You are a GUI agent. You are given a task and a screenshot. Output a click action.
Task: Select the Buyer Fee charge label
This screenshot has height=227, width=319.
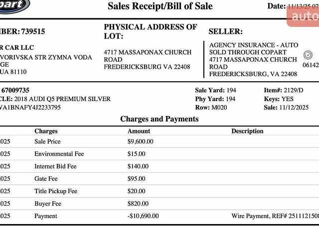[48, 204]
